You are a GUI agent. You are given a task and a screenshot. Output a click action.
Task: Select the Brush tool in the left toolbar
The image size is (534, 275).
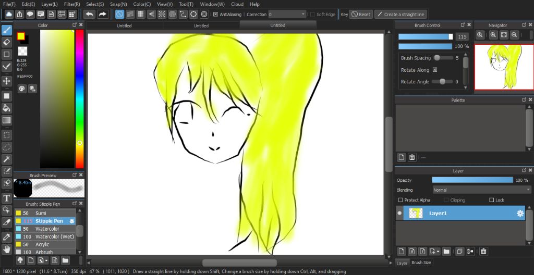[x=6, y=30]
